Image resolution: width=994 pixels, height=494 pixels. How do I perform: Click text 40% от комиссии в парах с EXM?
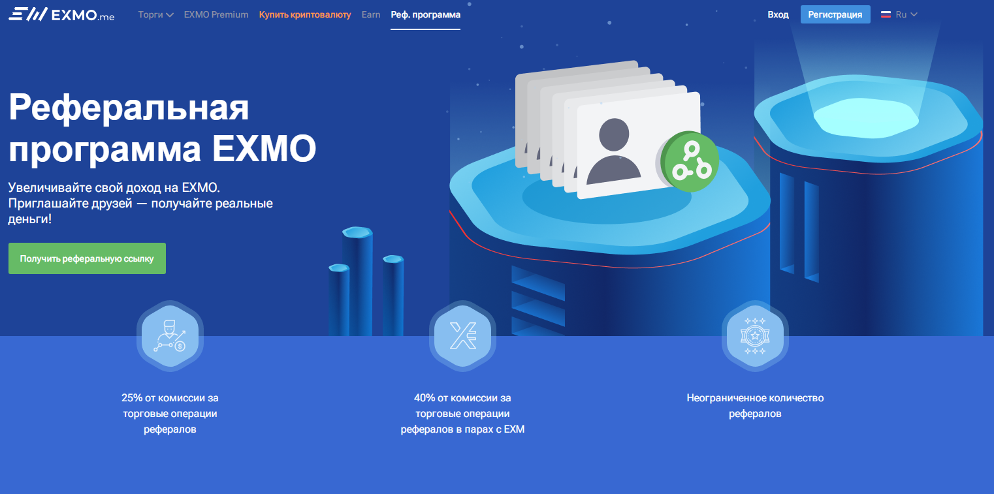coord(463,413)
